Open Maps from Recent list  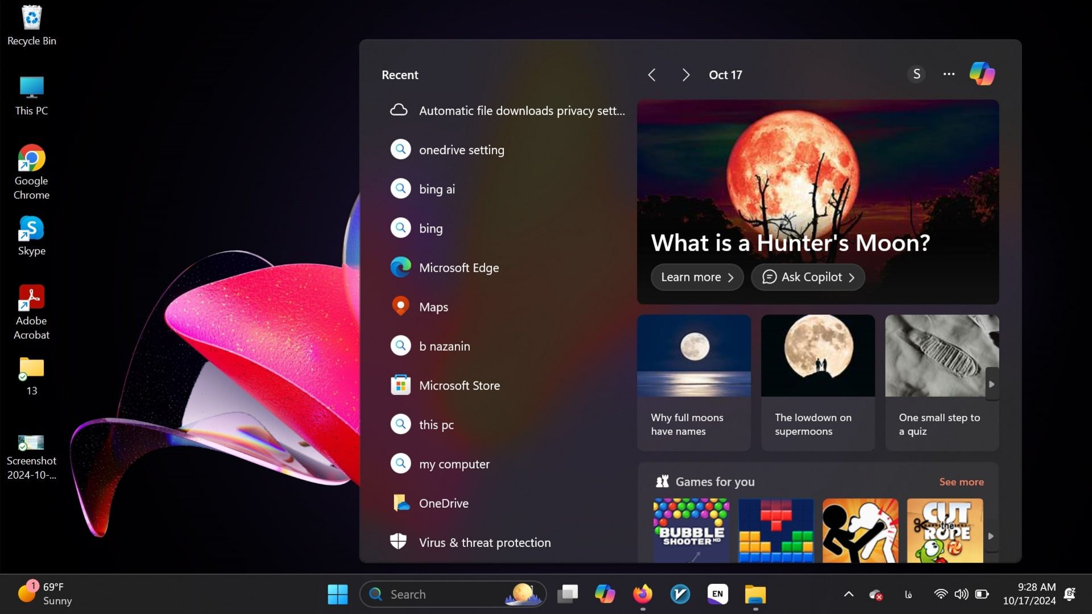click(x=433, y=307)
